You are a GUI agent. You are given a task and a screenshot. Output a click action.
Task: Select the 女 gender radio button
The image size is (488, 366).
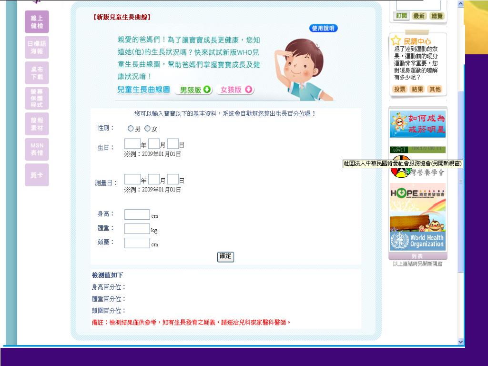(x=147, y=128)
